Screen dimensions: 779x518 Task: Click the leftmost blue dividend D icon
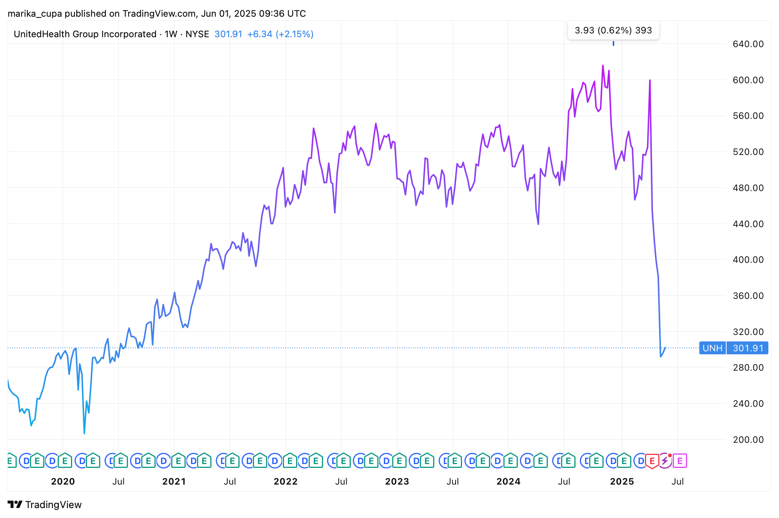click(26, 461)
